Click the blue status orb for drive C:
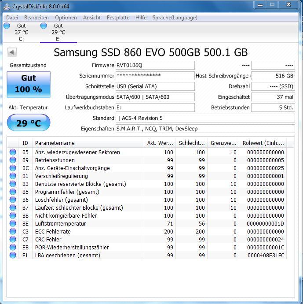 pyautogui.click(x=7, y=26)
